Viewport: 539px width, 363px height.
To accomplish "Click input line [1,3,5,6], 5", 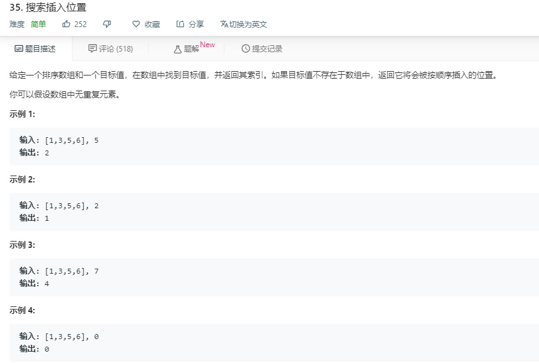I will coord(59,140).
